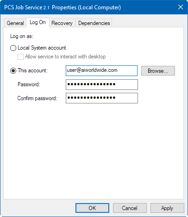Dismiss the dialog with Cancel
Image resolution: width=188 pixels, height=217 pixels.
tap(130, 208)
